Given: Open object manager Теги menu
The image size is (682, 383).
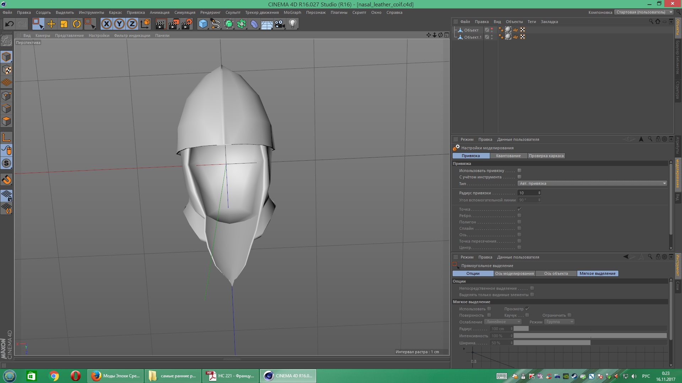Looking at the screenshot, I should pos(532,22).
